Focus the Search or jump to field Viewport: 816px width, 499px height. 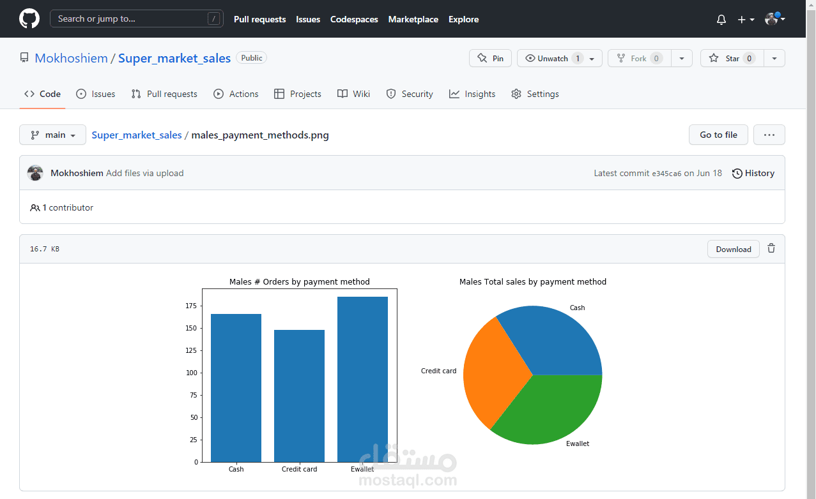pyautogui.click(x=137, y=19)
